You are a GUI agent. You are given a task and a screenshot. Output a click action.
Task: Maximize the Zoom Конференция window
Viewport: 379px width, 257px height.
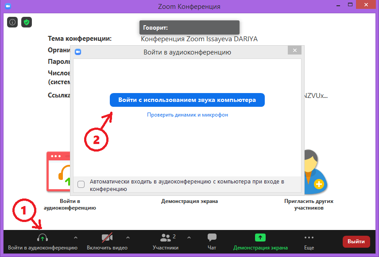[350, 5]
